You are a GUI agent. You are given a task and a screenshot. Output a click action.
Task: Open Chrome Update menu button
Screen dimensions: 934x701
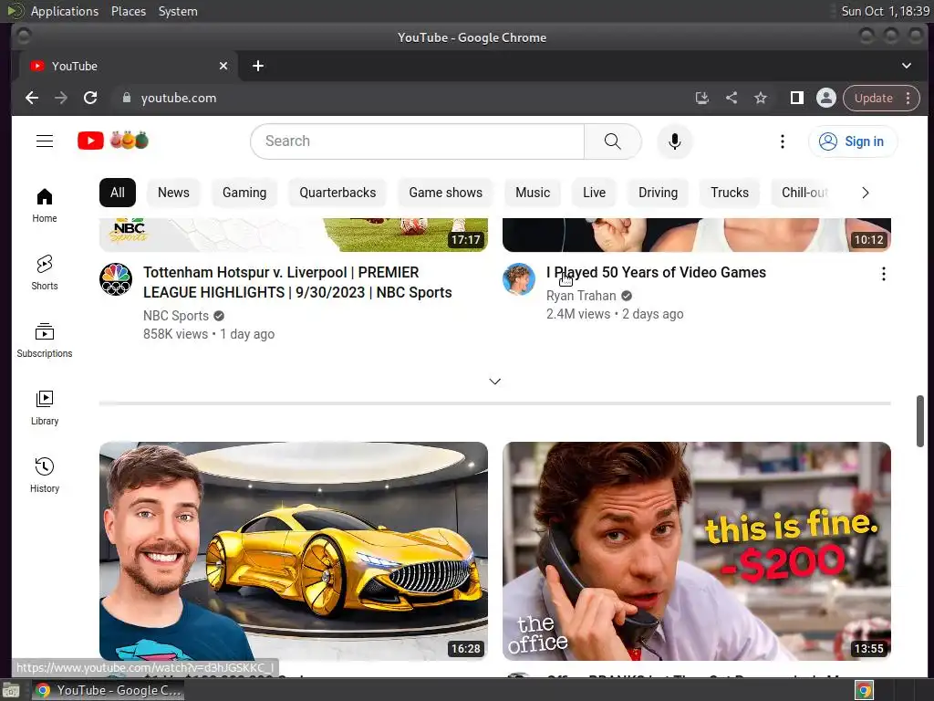[881, 98]
